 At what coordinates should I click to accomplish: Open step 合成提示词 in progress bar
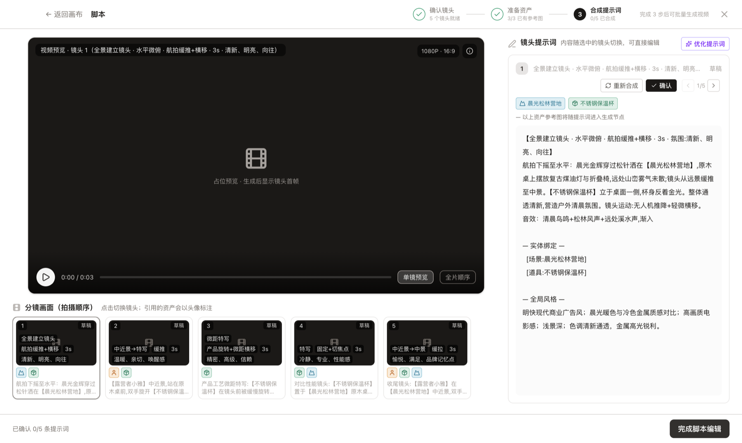tap(598, 14)
